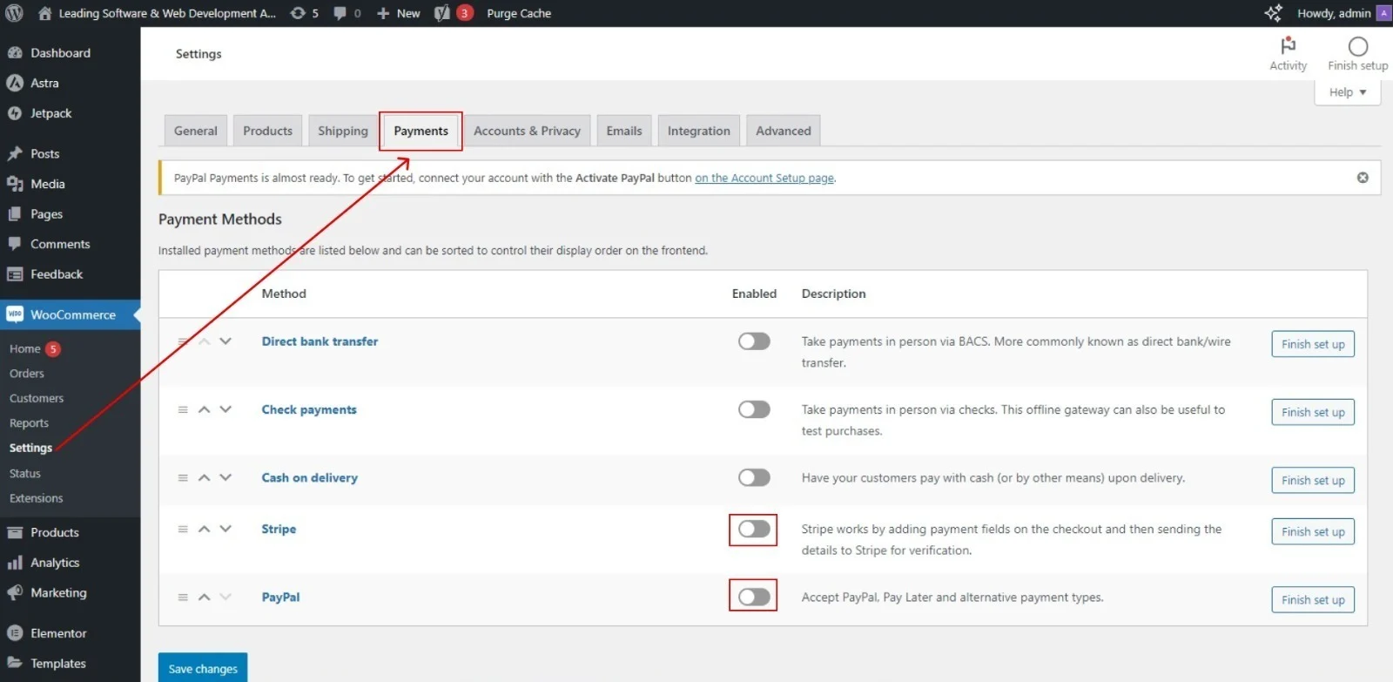Open WooCommerce Customers submenu

click(x=37, y=398)
